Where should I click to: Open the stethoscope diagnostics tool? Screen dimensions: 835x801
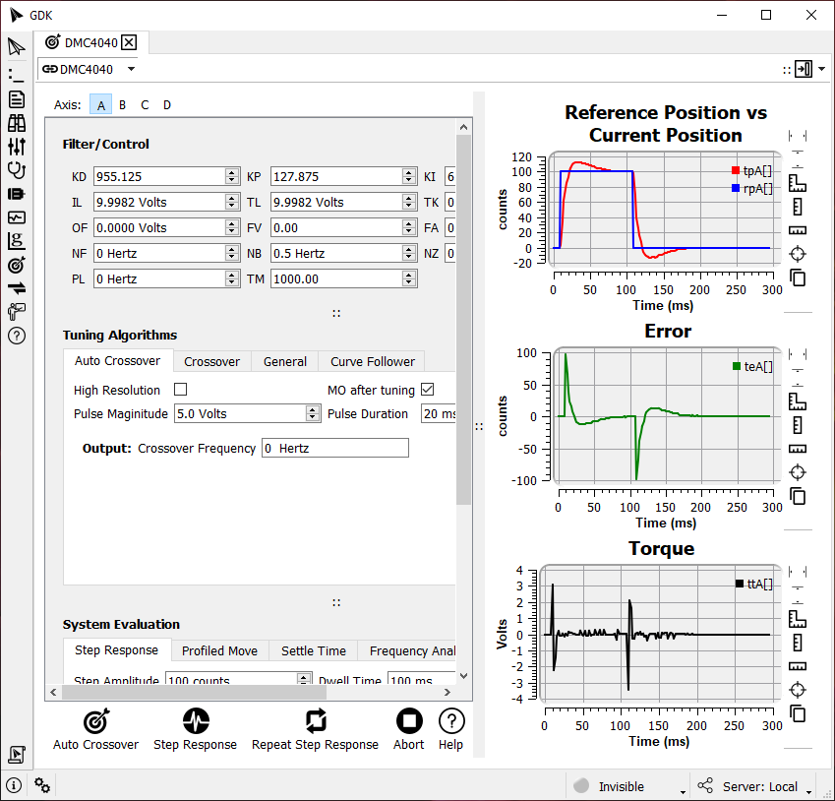16,169
